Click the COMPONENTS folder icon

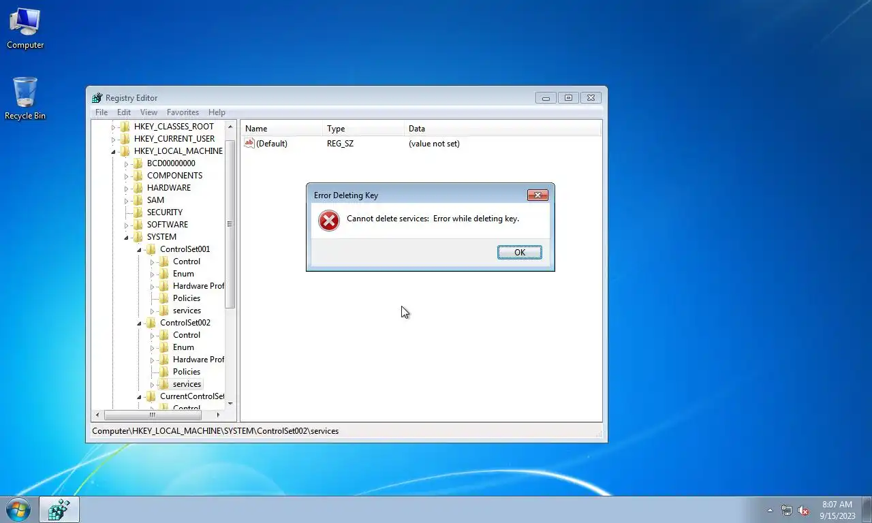(x=138, y=176)
